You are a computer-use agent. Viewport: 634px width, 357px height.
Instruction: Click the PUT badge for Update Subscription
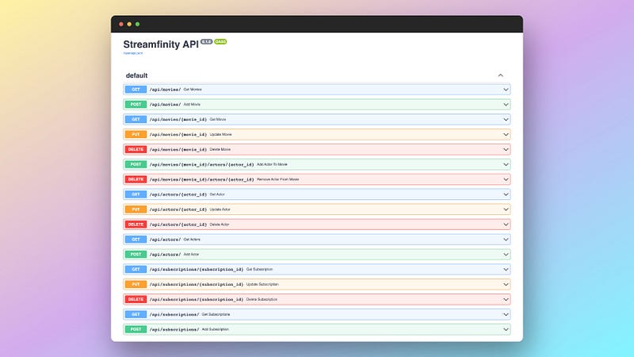(136, 284)
